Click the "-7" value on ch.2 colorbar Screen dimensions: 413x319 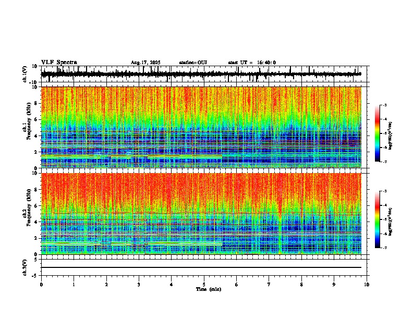pyautogui.click(x=384, y=248)
